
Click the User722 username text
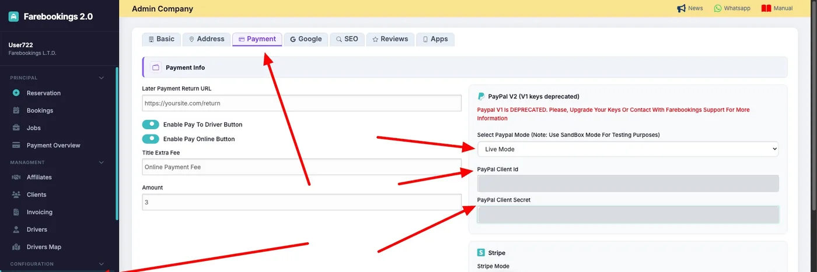point(20,45)
